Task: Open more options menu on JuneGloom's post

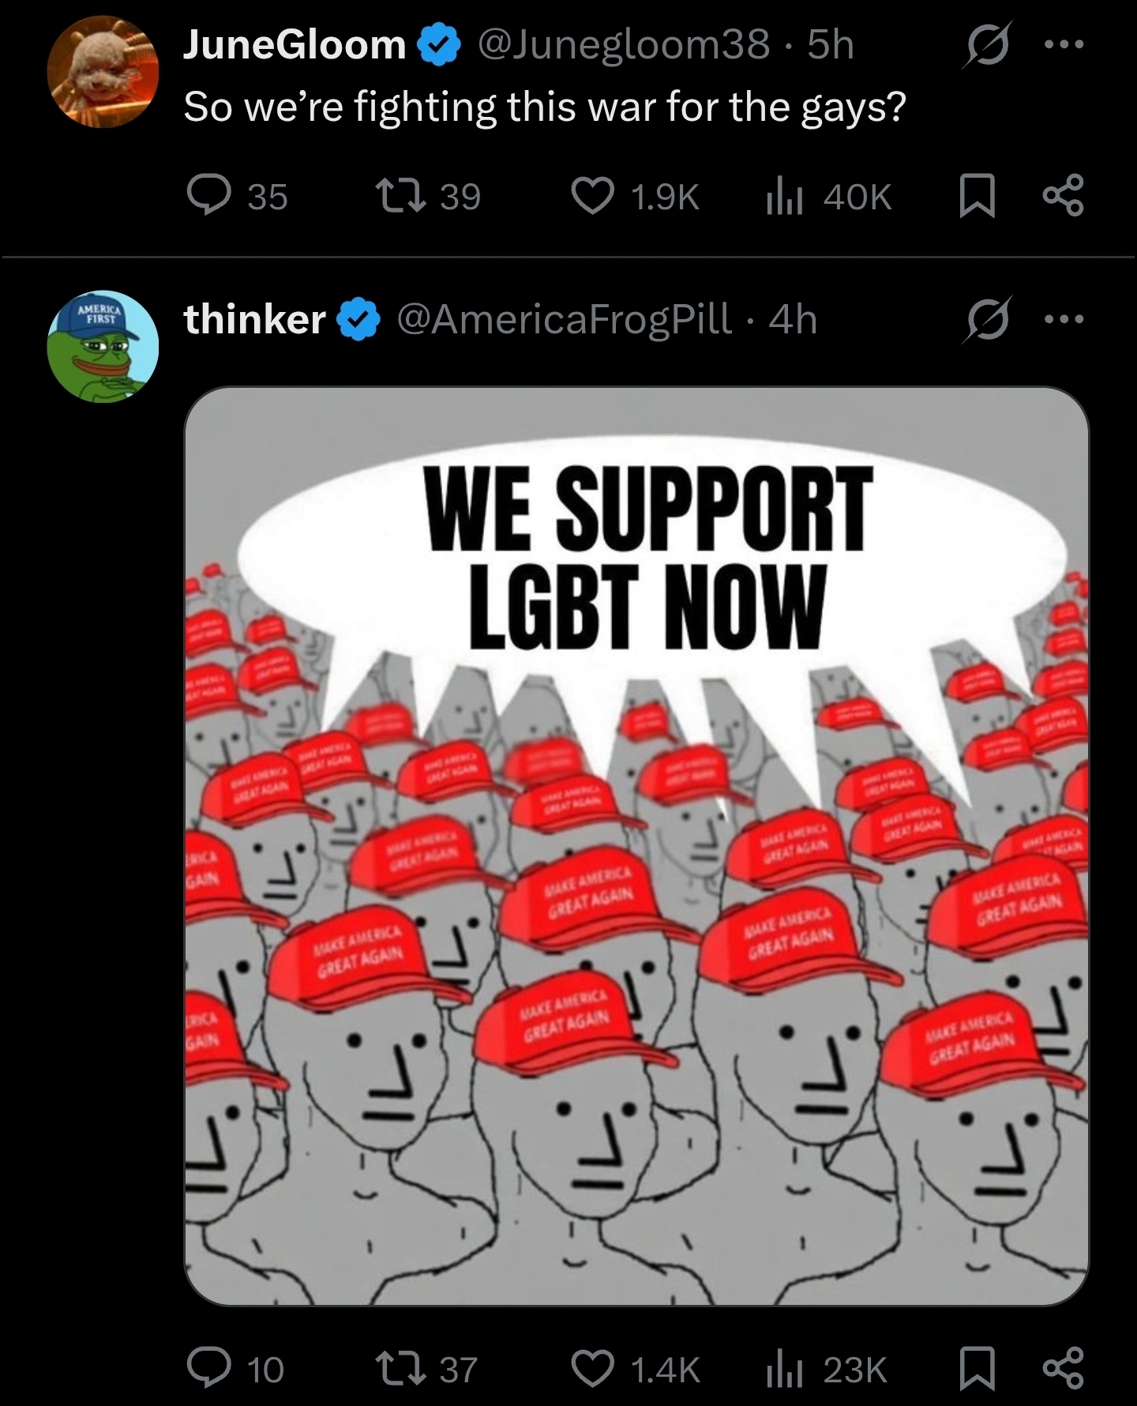Action: 1064,46
